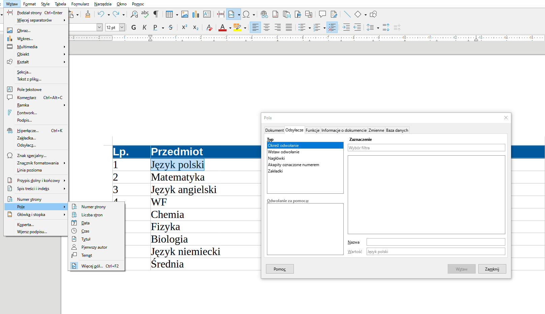Toggle formatting marks pilcrow icon

pos(156,14)
